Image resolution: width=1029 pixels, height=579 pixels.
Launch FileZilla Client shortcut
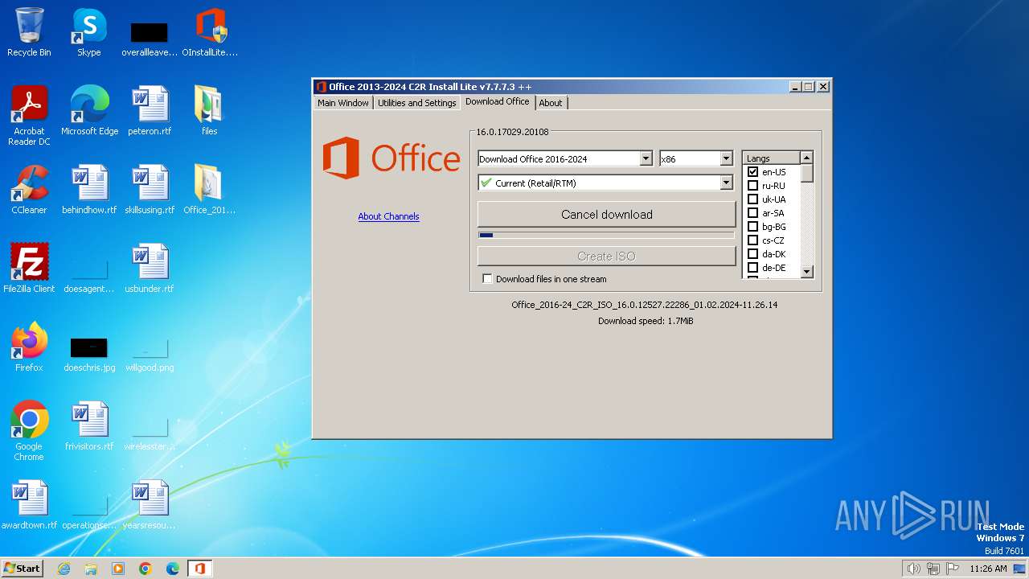[x=29, y=269]
